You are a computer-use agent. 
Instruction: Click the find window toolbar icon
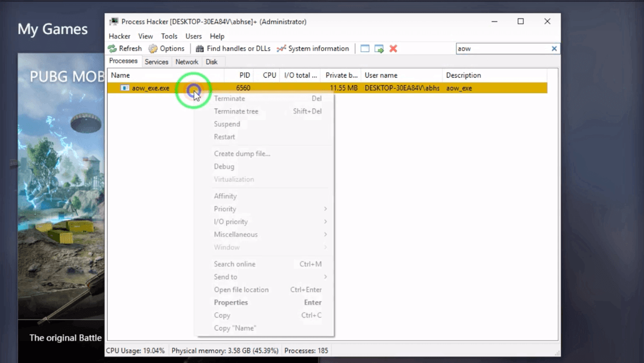point(365,48)
